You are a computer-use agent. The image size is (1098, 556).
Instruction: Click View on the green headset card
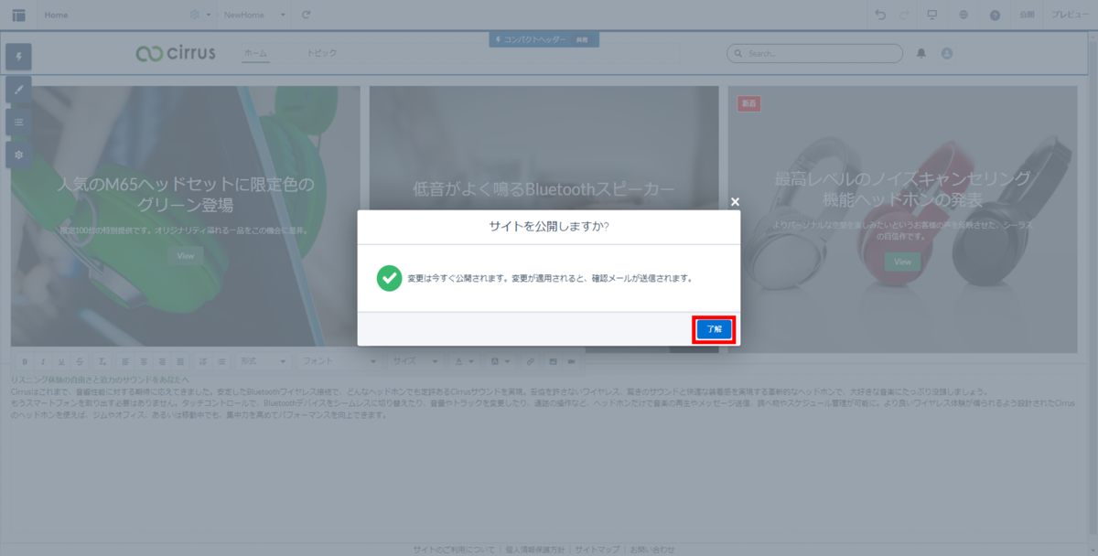click(x=186, y=256)
